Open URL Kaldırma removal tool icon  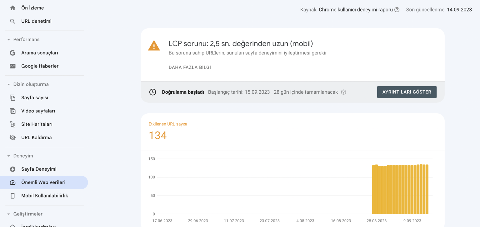point(12,137)
